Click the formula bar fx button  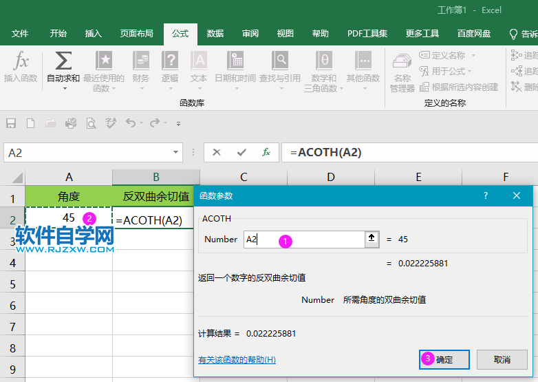pos(266,152)
